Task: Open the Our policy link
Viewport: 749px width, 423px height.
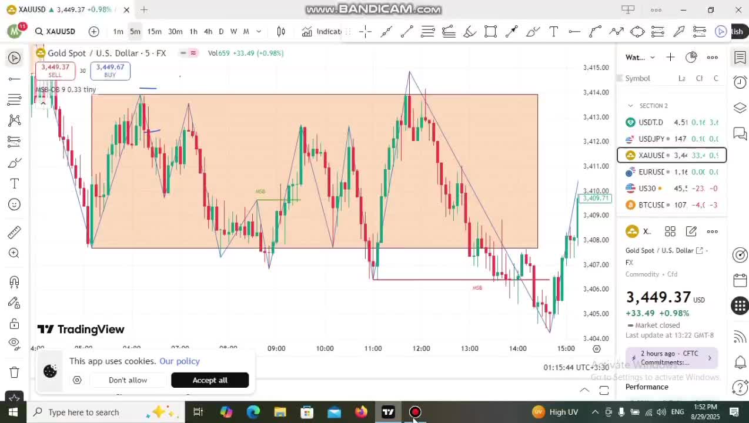Action: point(179,361)
